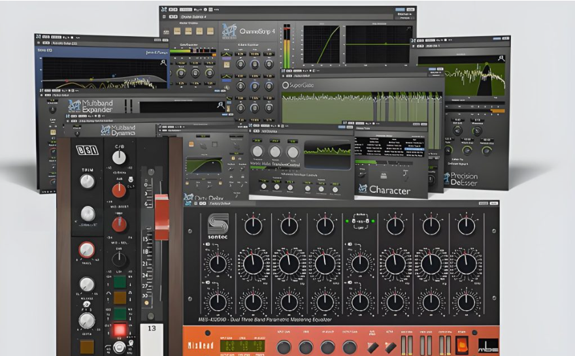Click the first beige module button in ChannelStrip 4
This screenshot has width=575, height=356.
click(x=177, y=31)
